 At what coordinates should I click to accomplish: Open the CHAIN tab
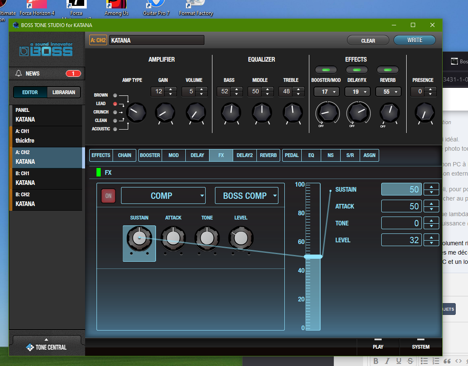[x=124, y=155]
